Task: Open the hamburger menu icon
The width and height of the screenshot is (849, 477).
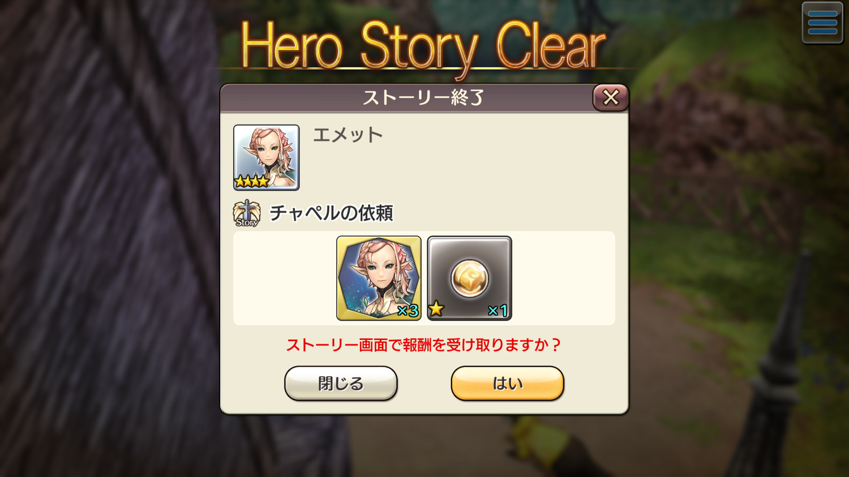Action: point(822,23)
